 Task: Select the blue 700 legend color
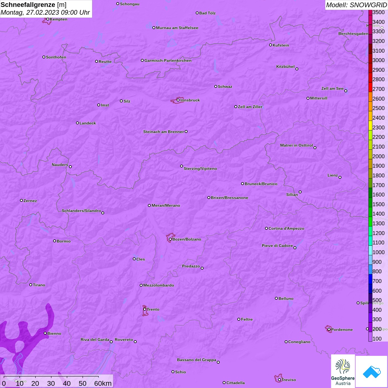point(370,279)
